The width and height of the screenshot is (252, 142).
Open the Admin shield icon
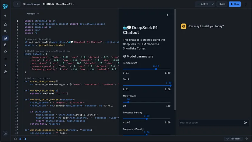(x=5, y=72)
